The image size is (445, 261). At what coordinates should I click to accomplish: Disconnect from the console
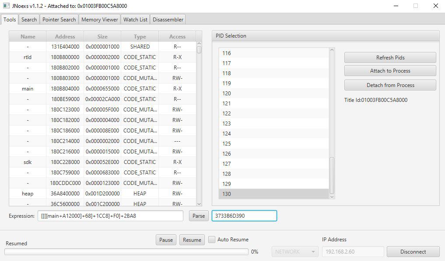413,251
